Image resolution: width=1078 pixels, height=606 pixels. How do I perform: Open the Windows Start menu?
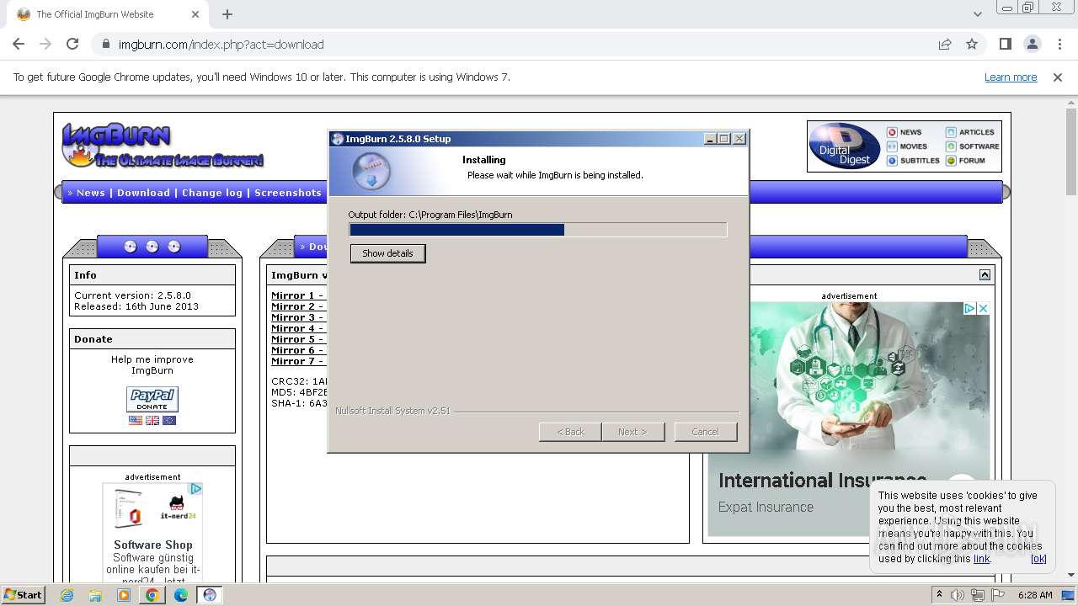(23, 594)
